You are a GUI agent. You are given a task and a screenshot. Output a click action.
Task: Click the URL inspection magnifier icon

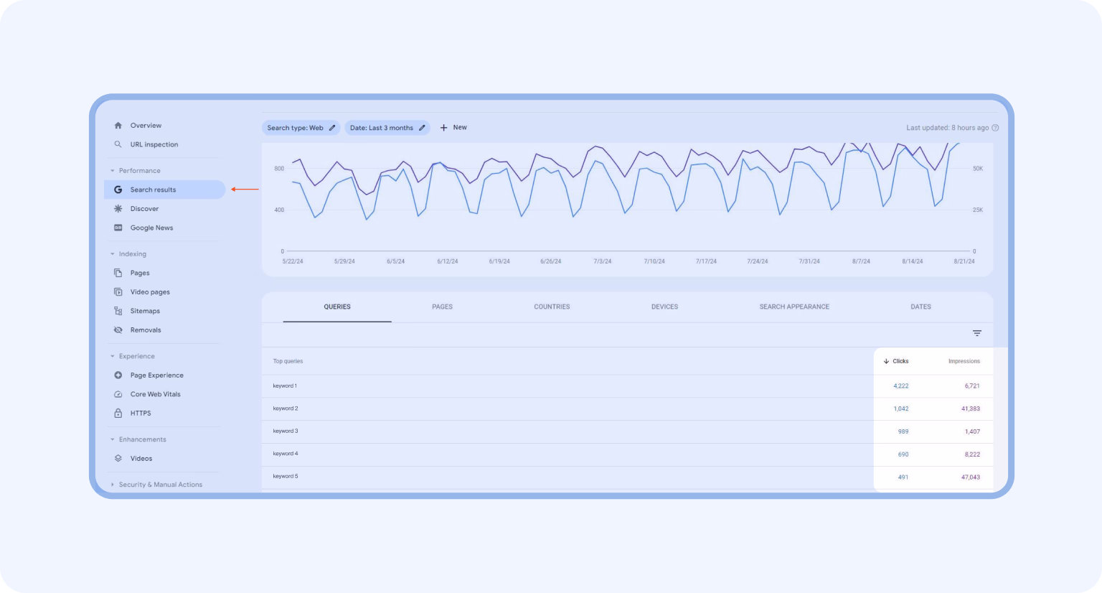[x=118, y=144]
